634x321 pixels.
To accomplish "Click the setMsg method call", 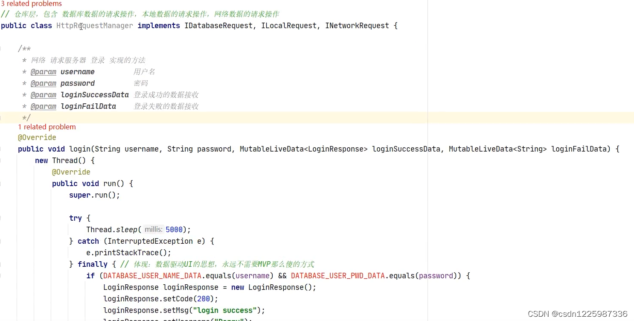I will tap(176, 310).
